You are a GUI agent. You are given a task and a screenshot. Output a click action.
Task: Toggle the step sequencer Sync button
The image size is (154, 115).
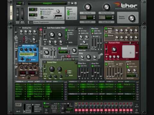click(45, 103)
